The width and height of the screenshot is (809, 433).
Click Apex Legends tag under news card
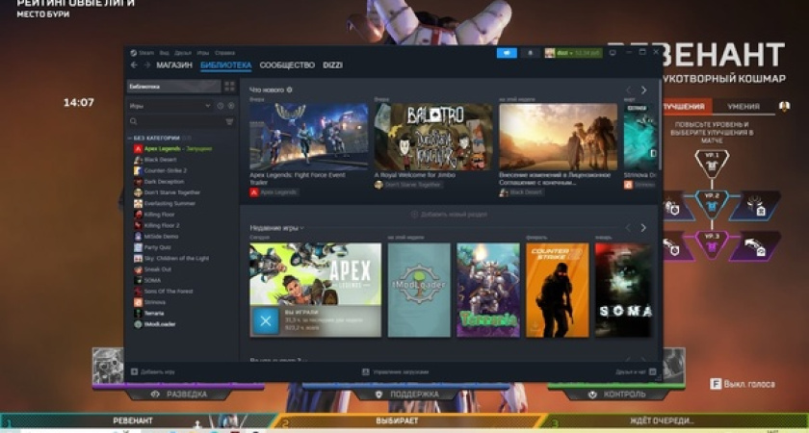point(274,192)
